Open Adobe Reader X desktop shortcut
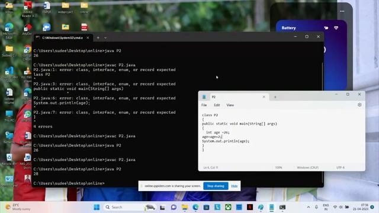The width and height of the screenshot is (379, 213). pos(28,9)
